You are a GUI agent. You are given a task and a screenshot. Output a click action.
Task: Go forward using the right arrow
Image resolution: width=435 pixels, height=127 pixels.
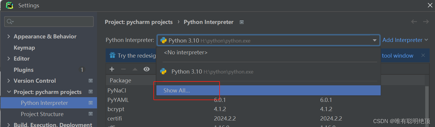pyautogui.click(x=426, y=22)
